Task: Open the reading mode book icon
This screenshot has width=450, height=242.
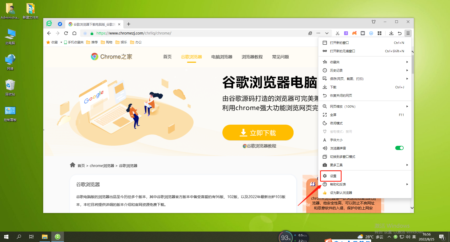Action: pyautogui.click(x=363, y=33)
